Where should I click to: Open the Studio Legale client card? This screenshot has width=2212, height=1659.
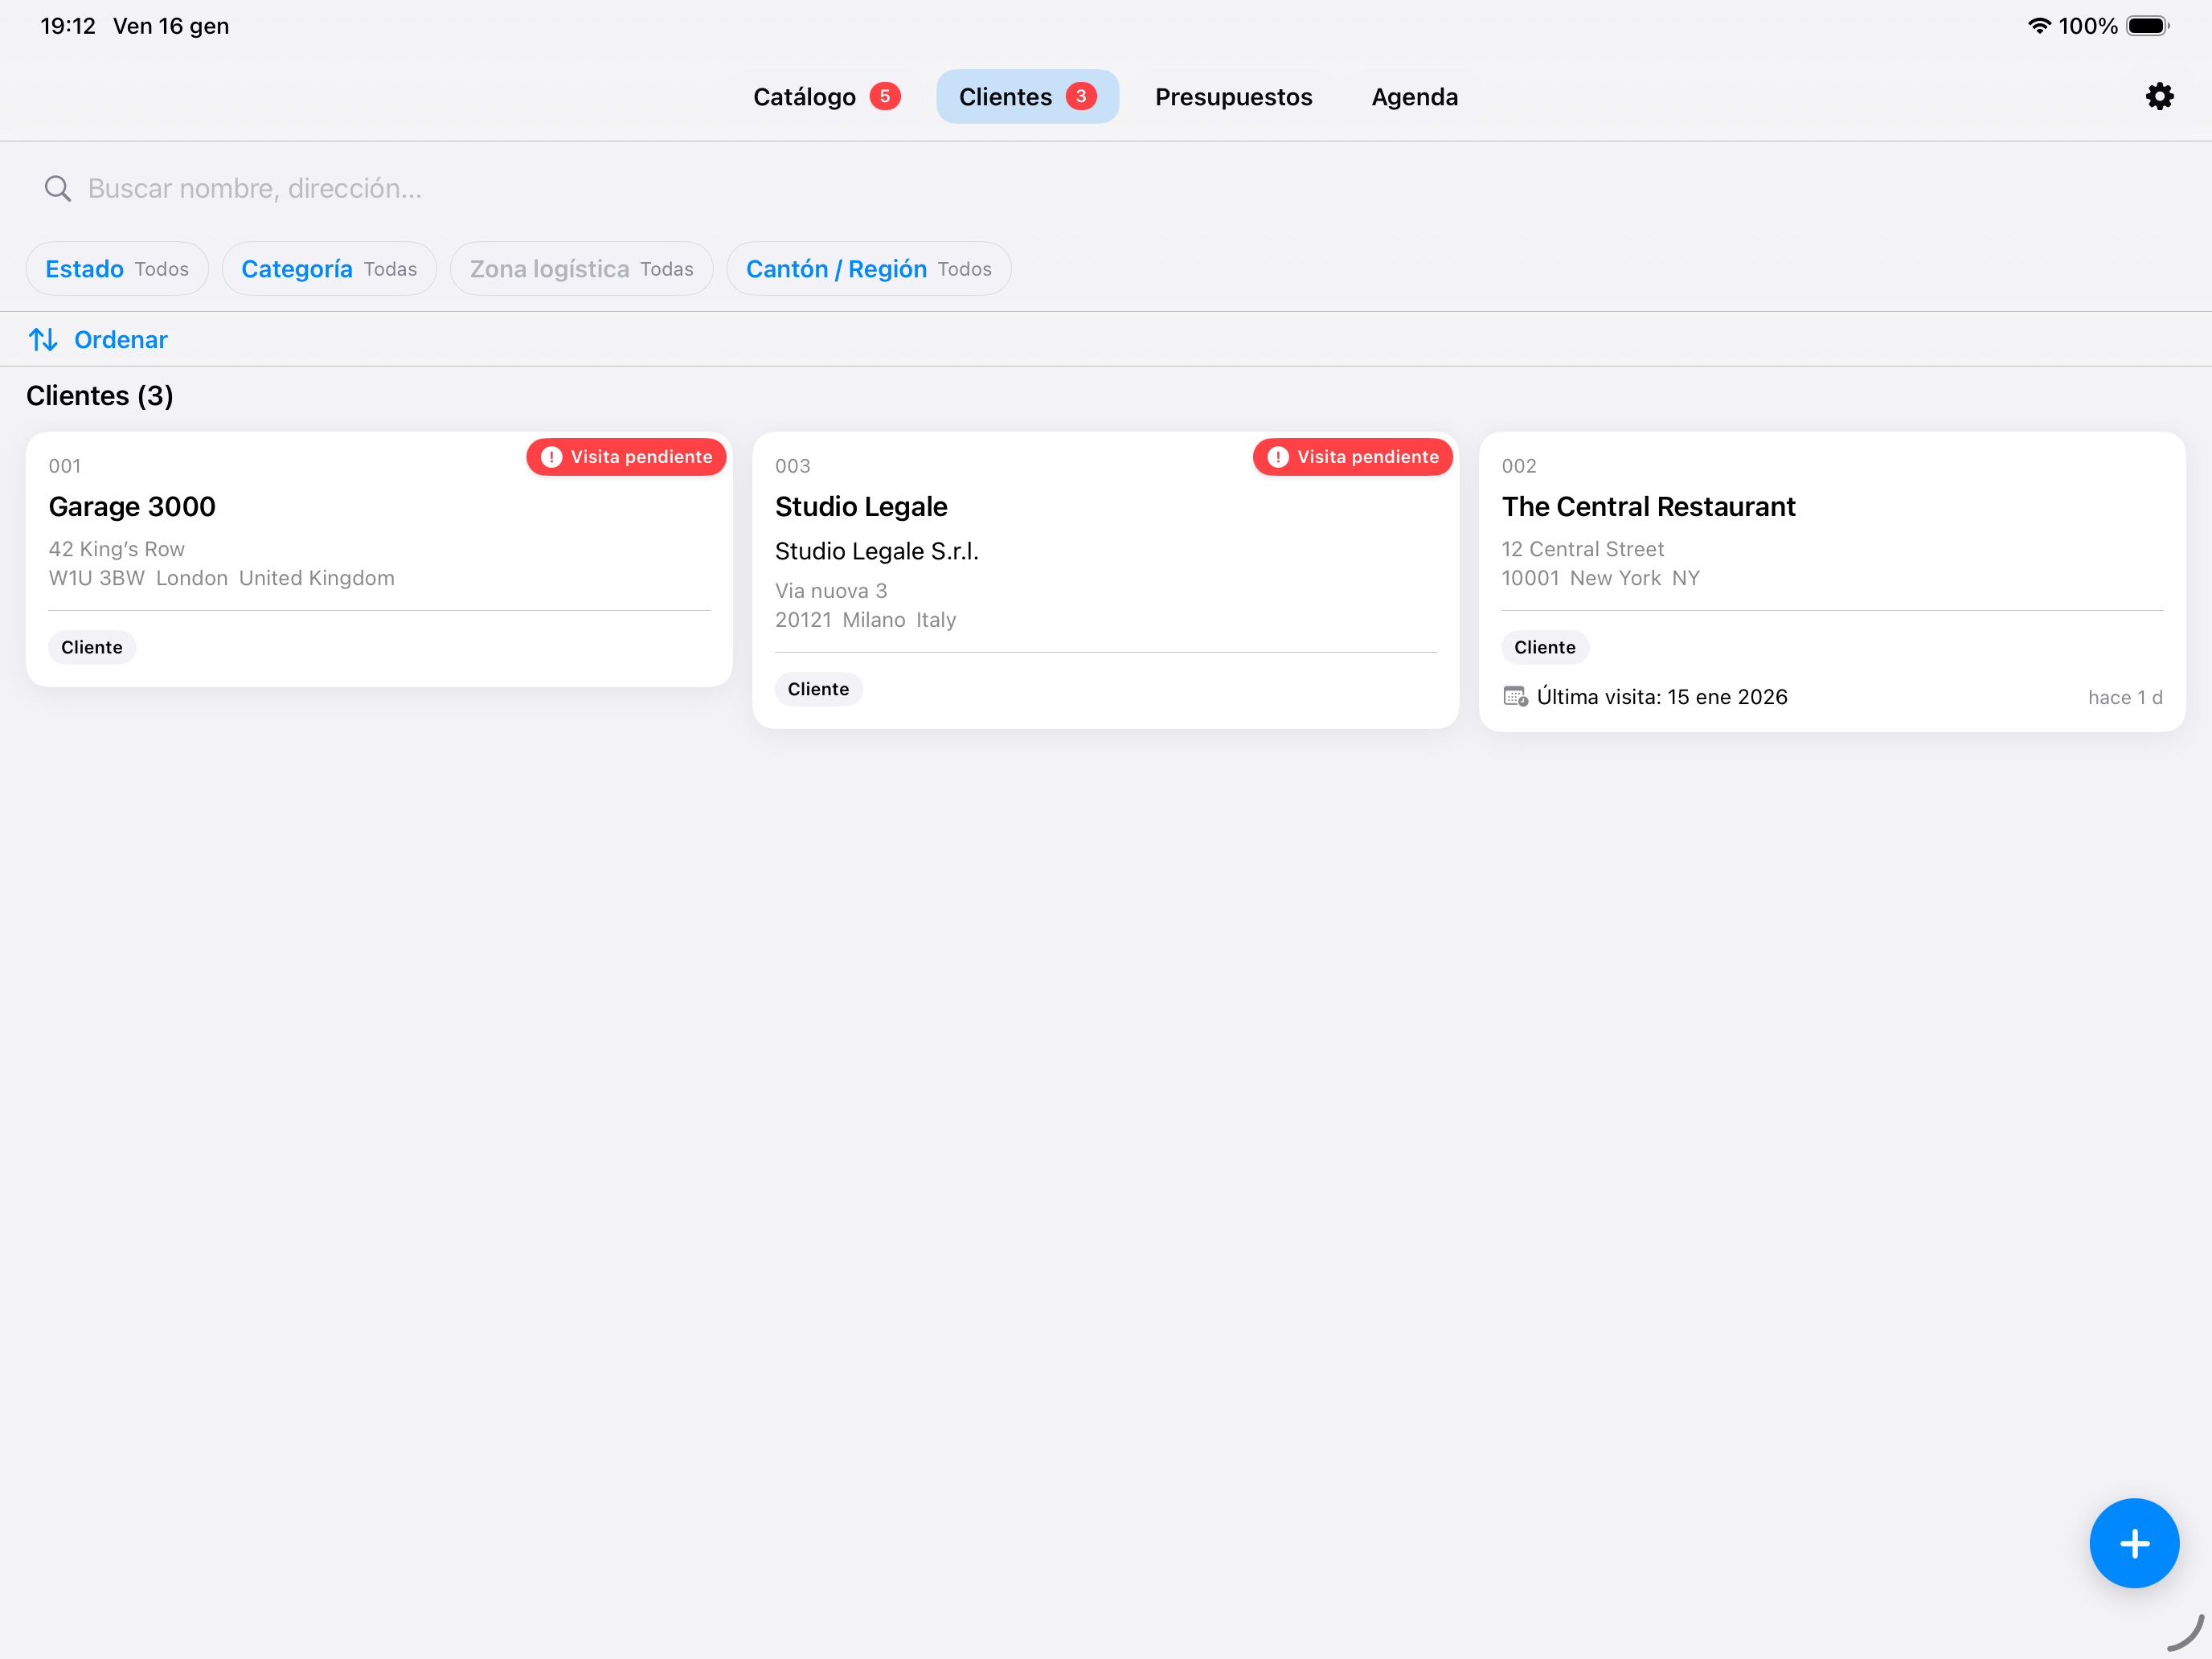point(1105,580)
